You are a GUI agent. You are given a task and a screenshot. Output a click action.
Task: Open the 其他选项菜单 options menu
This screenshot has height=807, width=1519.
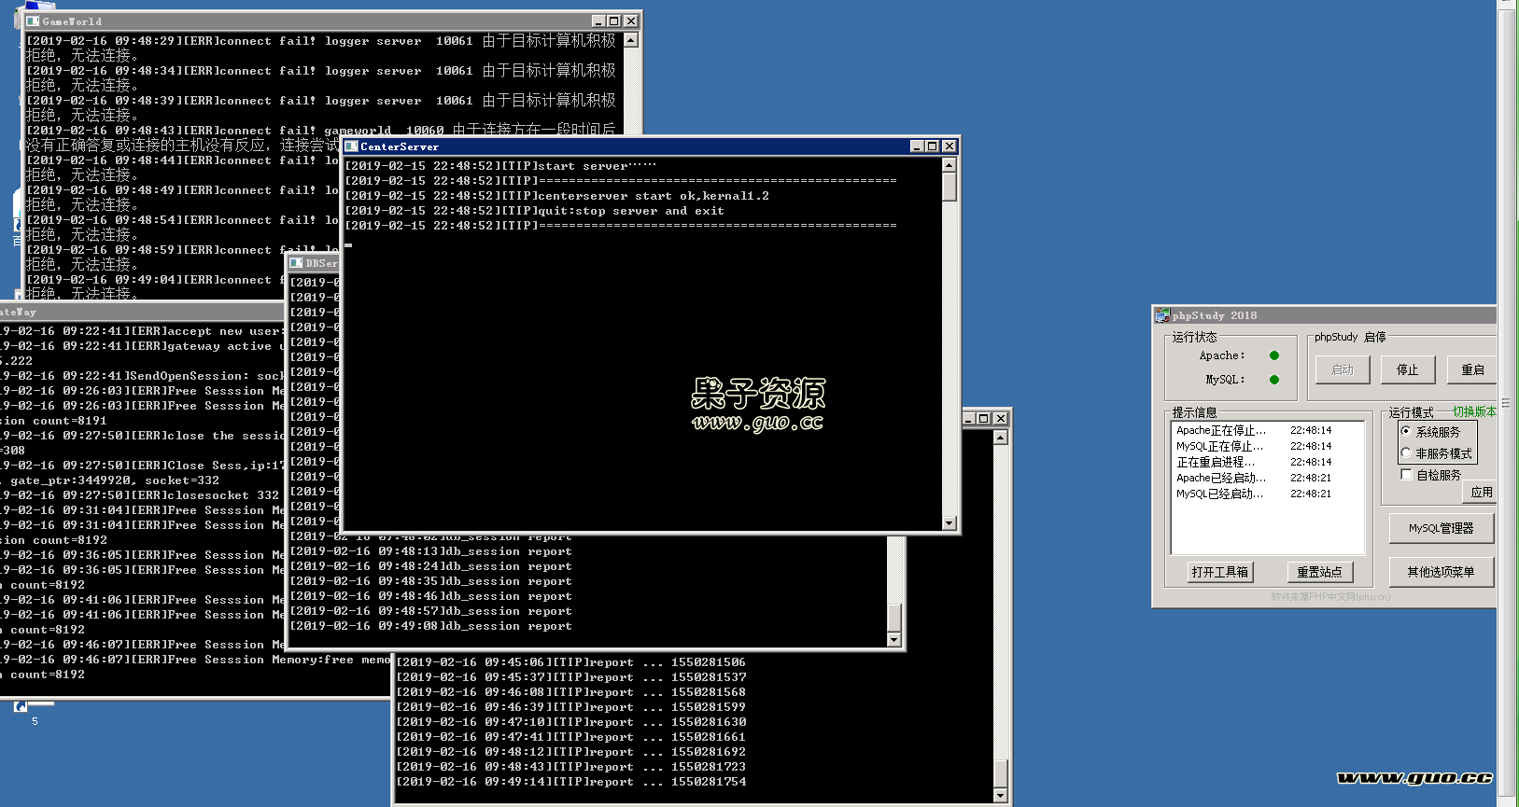coord(1441,572)
